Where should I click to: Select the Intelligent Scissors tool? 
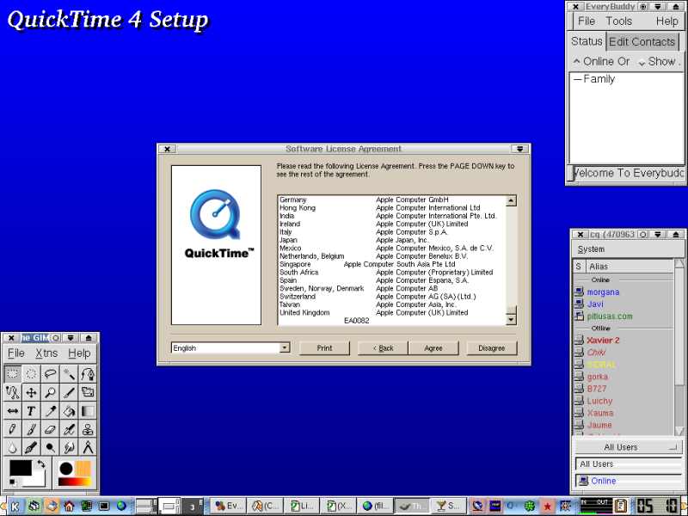12,392
